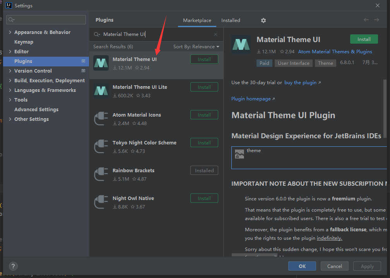Viewport: 390px width, 278px height.
Task: Click the Search Results (6) label
Action: tap(113, 47)
